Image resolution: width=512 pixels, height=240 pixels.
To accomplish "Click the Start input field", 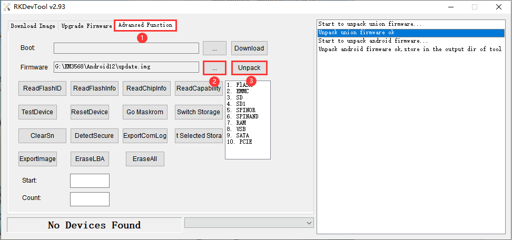I will pyautogui.click(x=90, y=181).
